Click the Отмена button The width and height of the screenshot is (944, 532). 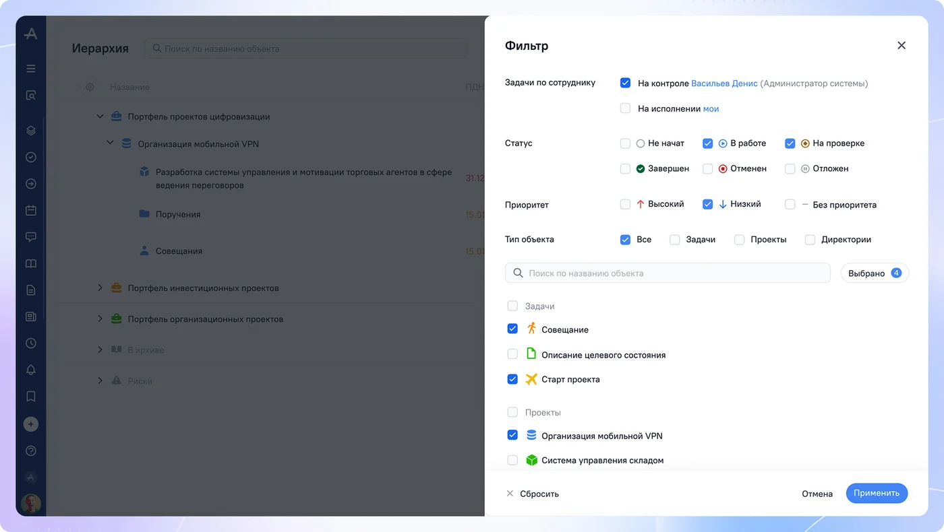point(817,494)
